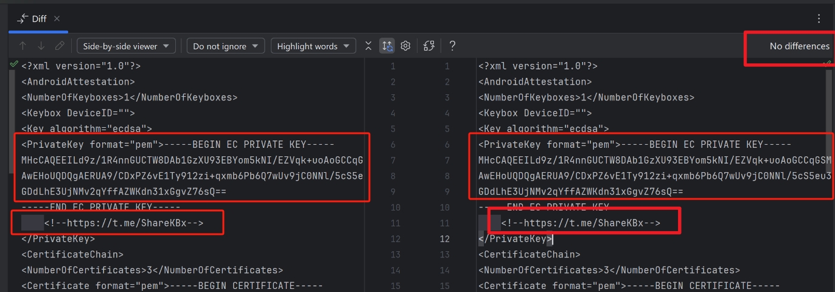Click MHcCAQEEILd9z line in right pane
835x292 pixels.
coord(655,161)
